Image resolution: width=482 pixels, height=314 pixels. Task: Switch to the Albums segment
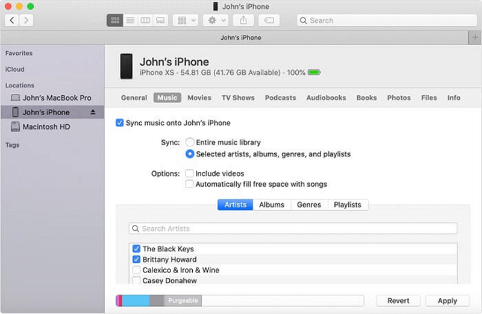coord(271,205)
